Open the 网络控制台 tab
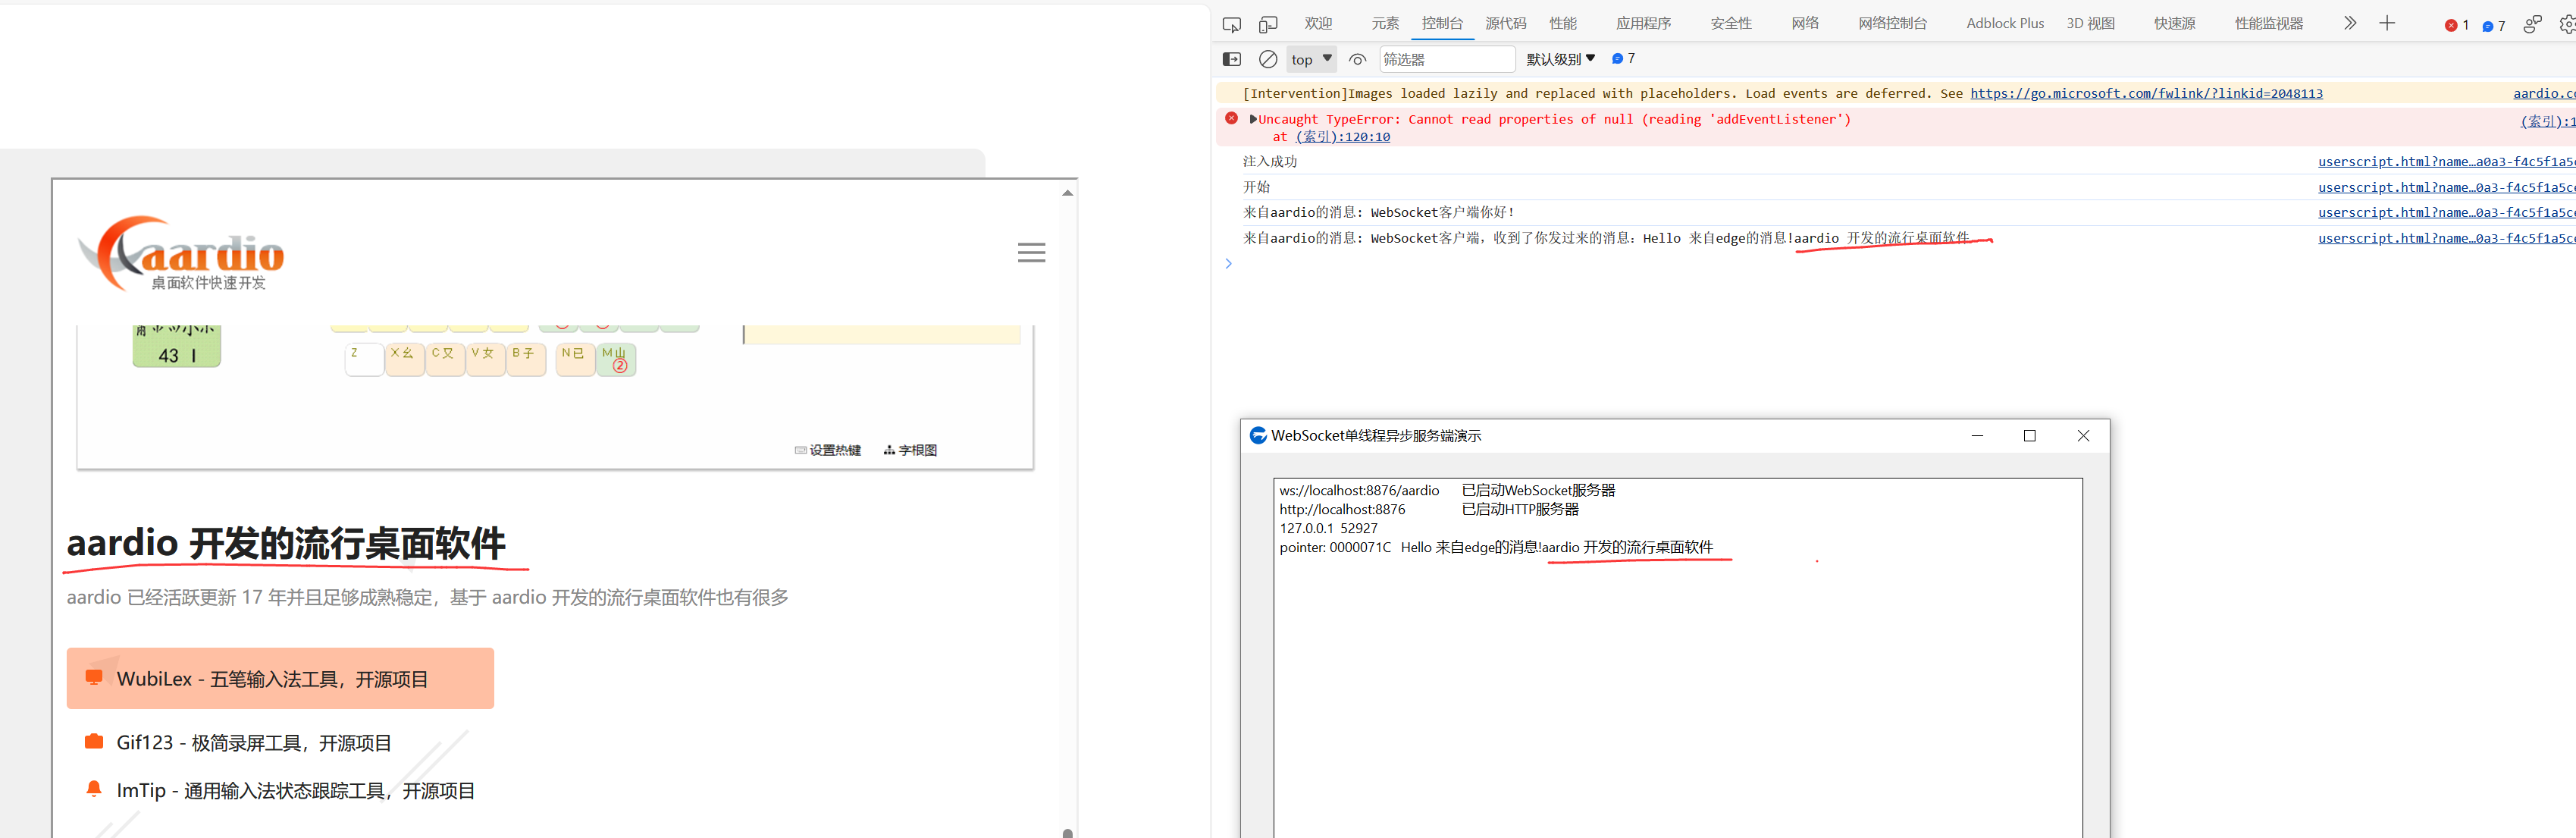The image size is (2576, 838). click(x=1892, y=23)
